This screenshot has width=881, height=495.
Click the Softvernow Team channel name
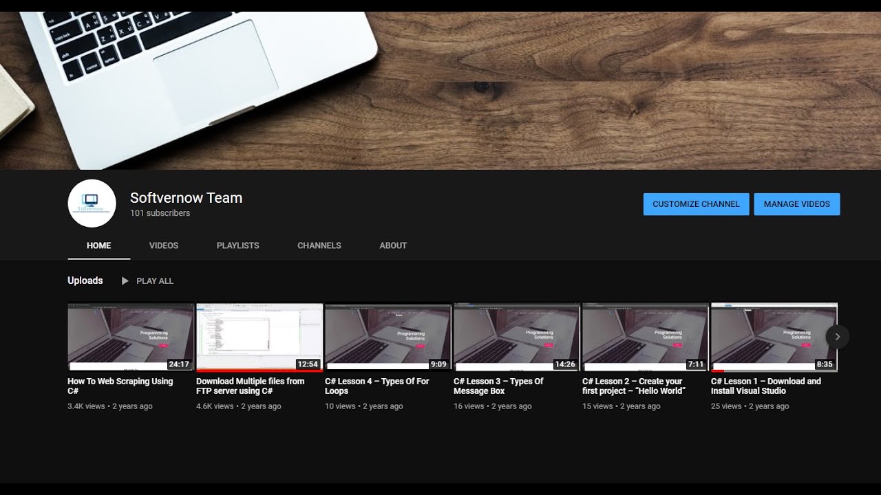186,198
